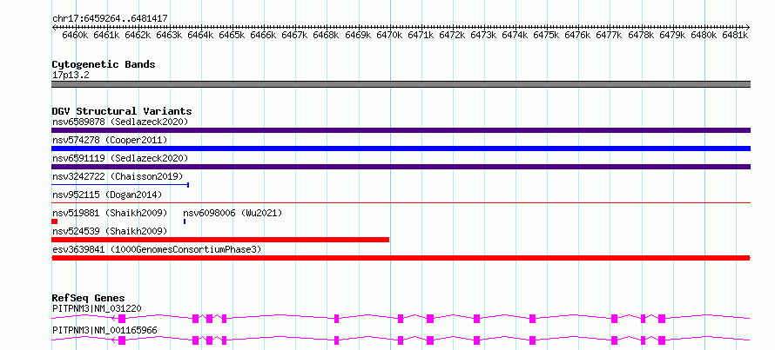Click the esv3639841 (1000GenomesConsortiumPhase3) label
Image resolution: width=775 pixels, height=350 pixels.
point(157,250)
